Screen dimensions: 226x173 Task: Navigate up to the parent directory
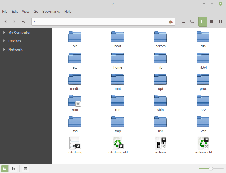[x=23, y=21]
